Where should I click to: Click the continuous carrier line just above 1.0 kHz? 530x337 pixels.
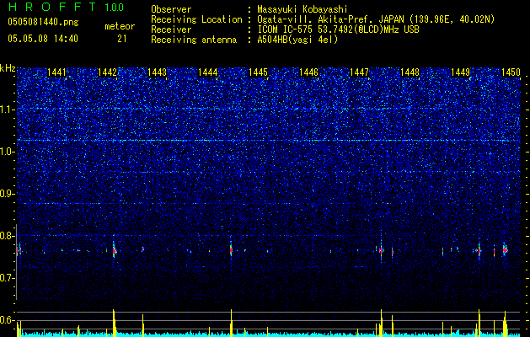coord(269,140)
